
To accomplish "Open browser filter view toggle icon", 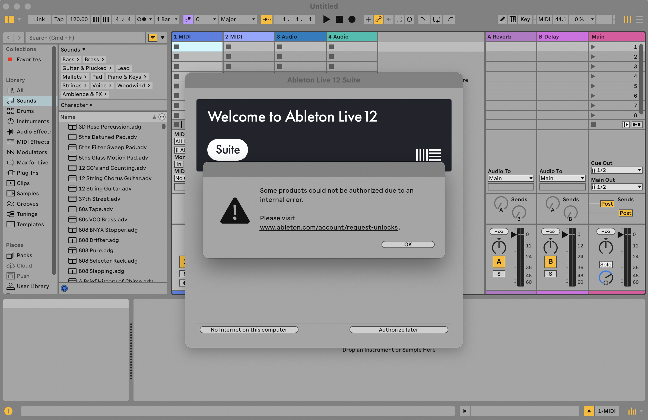I will click(153, 37).
